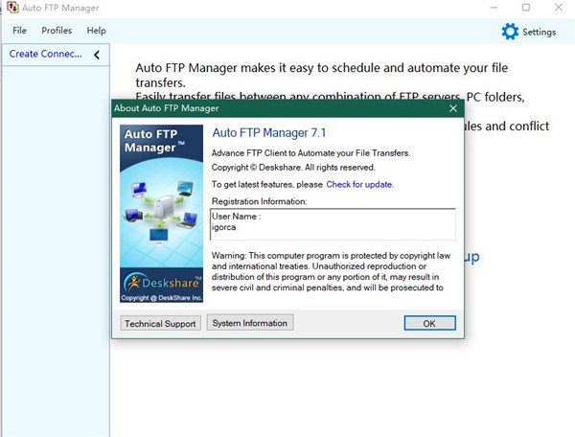
Task: Click the Copyright Deskshare line
Action: pyautogui.click(x=293, y=168)
